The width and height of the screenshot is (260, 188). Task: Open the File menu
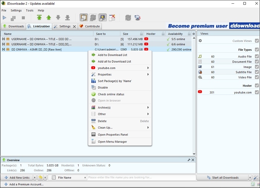(x=4, y=10)
